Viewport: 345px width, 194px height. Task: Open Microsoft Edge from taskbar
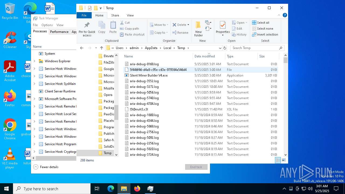(x=111, y=189)
